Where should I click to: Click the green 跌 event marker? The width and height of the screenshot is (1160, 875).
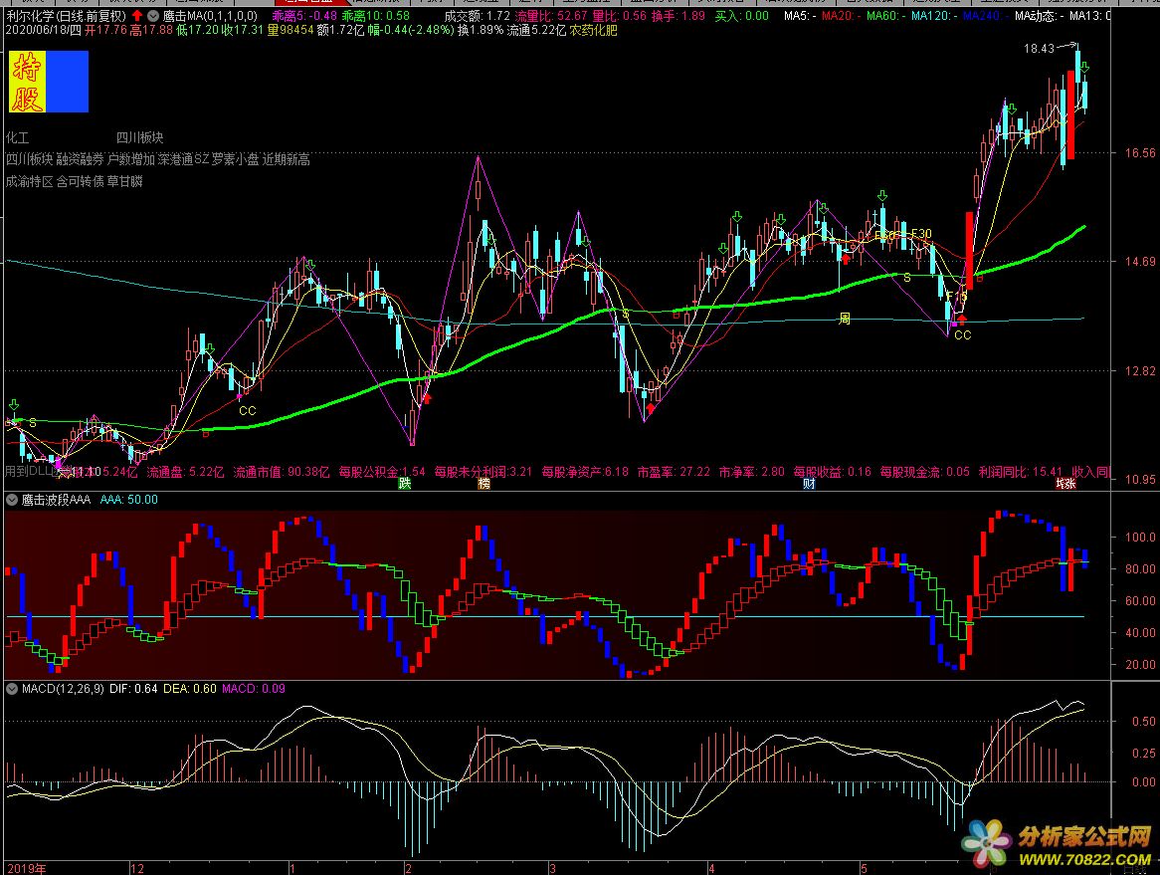coord(405,484)
